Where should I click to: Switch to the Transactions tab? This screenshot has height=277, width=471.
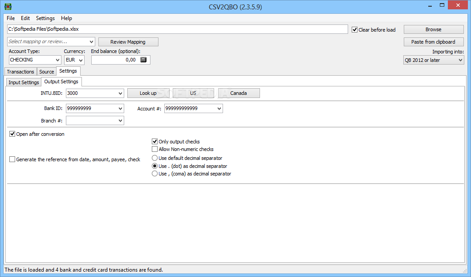[x=20, y=72]
